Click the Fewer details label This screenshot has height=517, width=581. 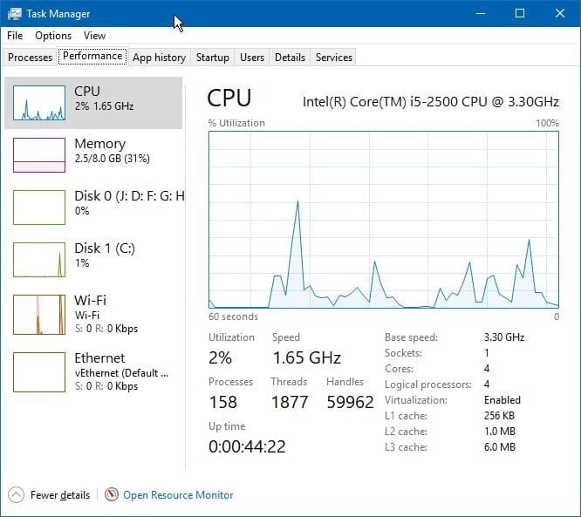coord(60,495)
